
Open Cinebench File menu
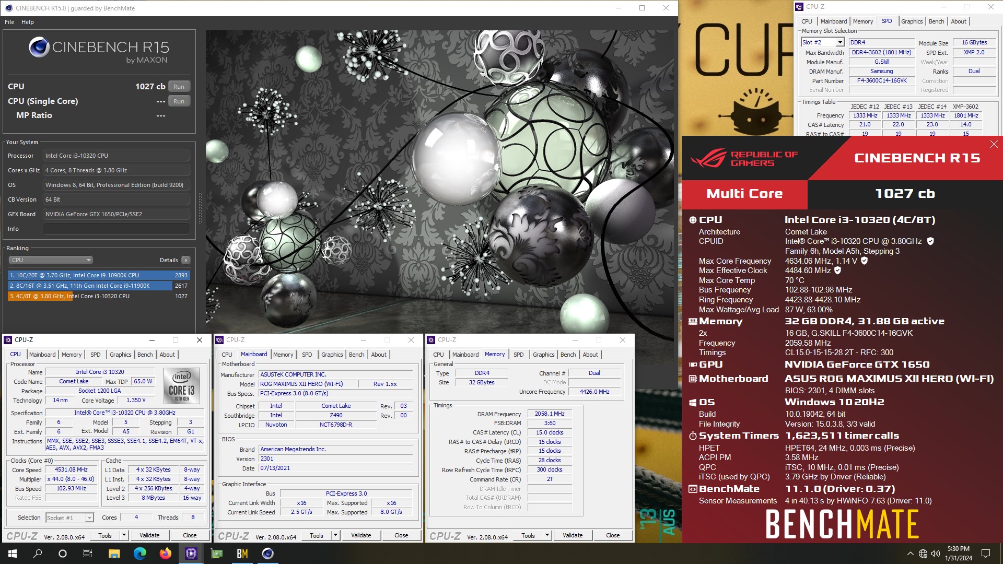click(9, 22)
